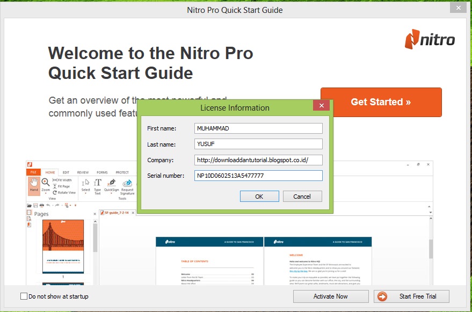The image size is (472, 312).
Task: Click the Zoom magnifier tool in preview ribbon
Action: click(x=46, y=184)
